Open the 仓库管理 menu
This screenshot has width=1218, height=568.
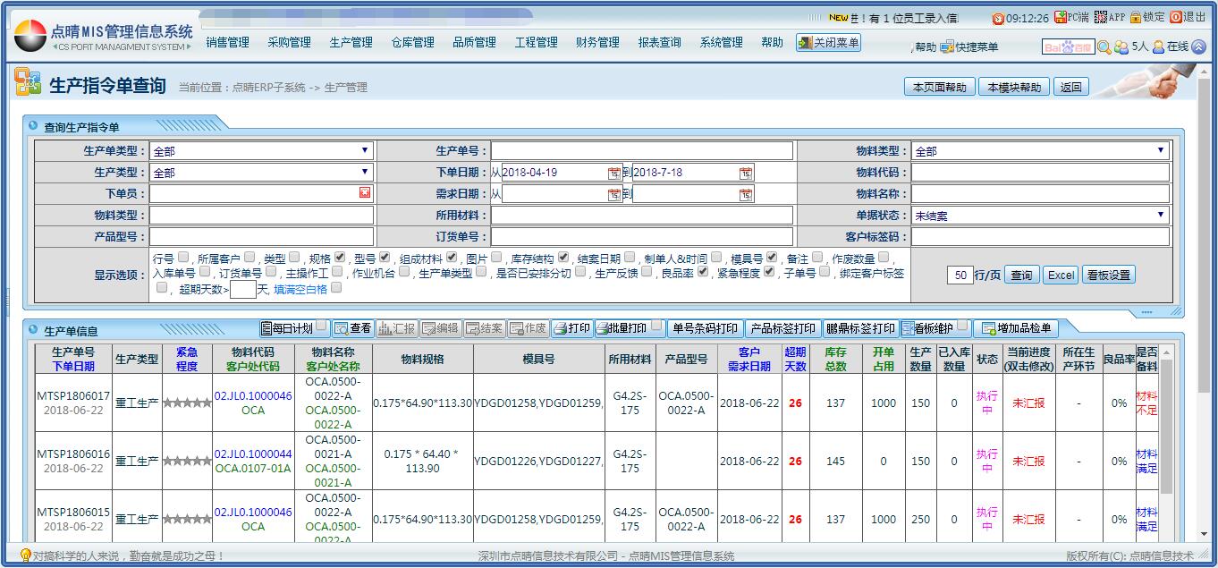[412, 42]
